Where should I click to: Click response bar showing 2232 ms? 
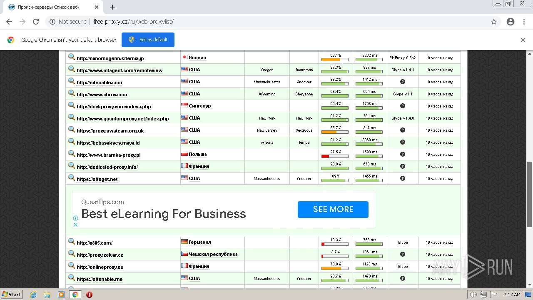pos(369,60)
